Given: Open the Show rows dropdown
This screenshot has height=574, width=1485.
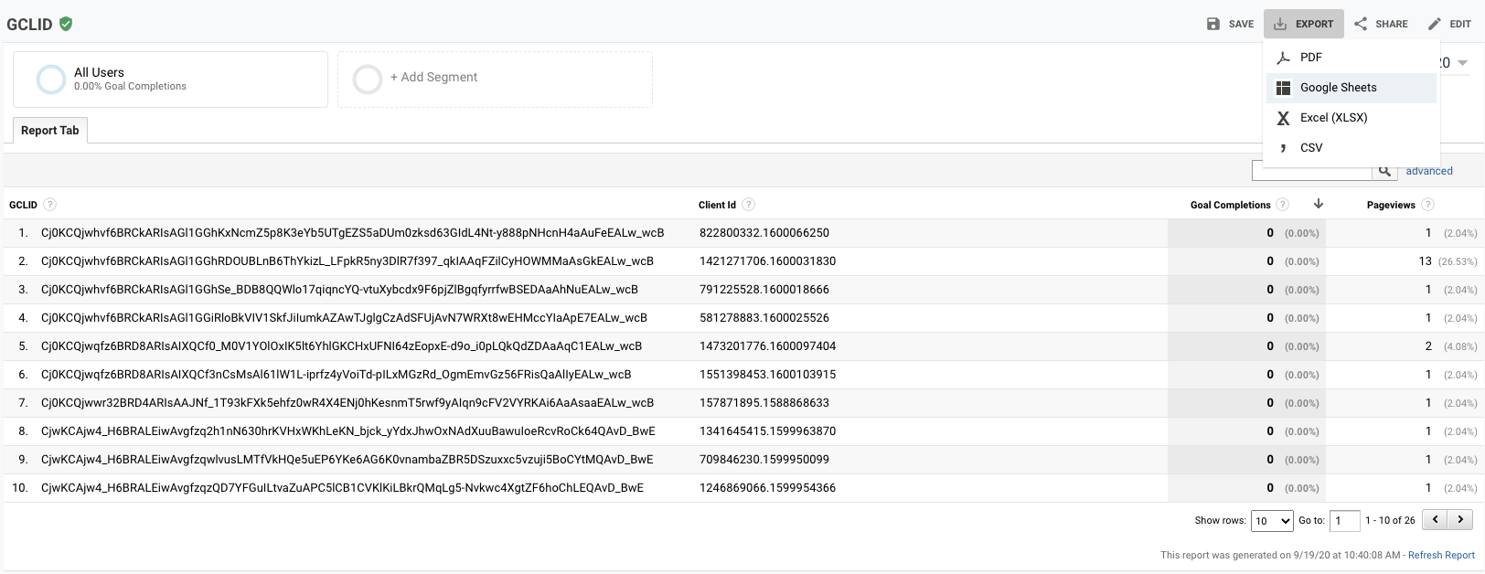Looking at the screenshot, I should [x=1272, y=521].
